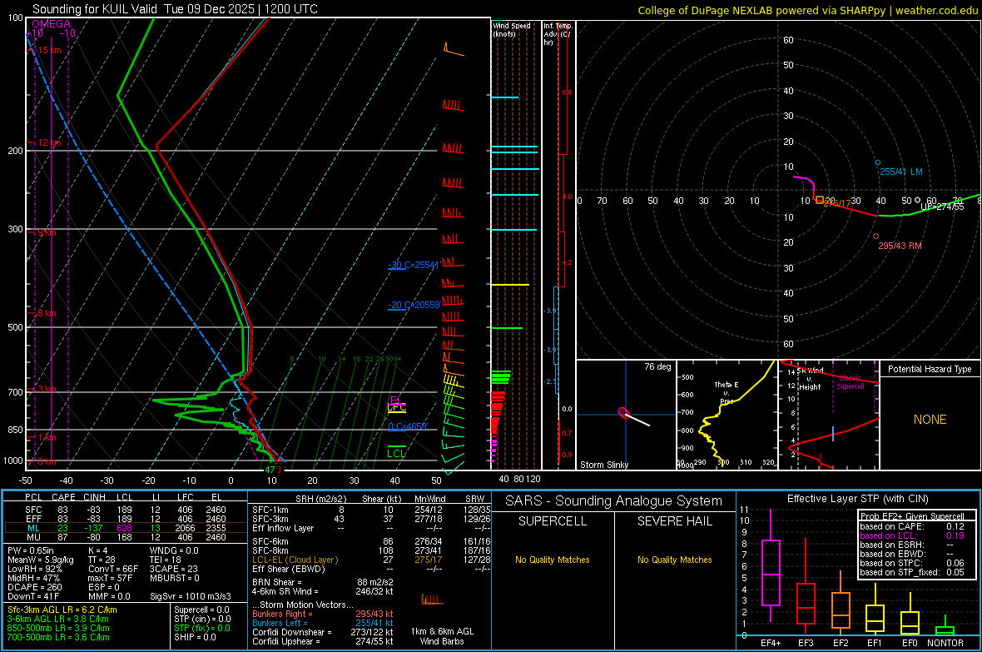Screen dimensions: 982x652
Task: Click the 'SHIP = 0.0' parameter
Action: click(x=195, y=637)
